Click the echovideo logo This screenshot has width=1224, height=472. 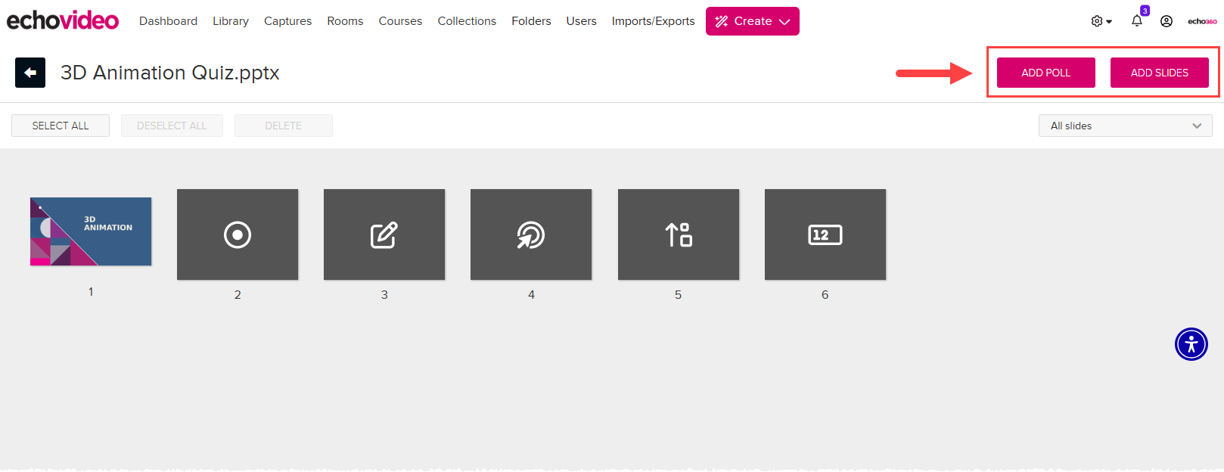pos(62,20)
